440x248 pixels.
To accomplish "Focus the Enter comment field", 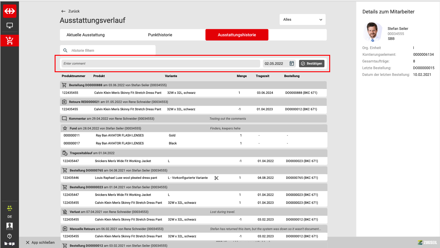I will 160,63.
